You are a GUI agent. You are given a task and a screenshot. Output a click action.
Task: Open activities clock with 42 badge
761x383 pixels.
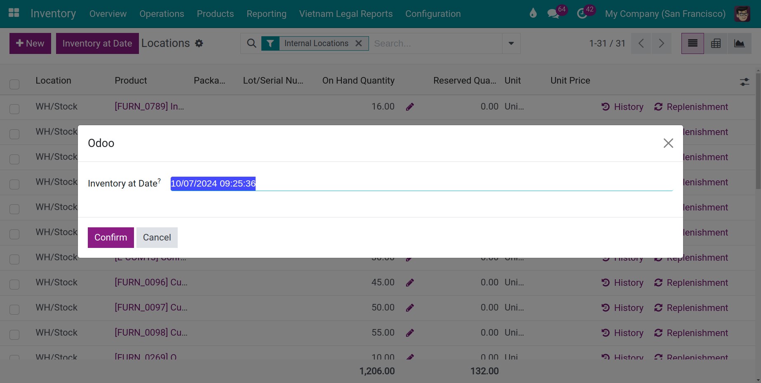(x=582, y=14)
